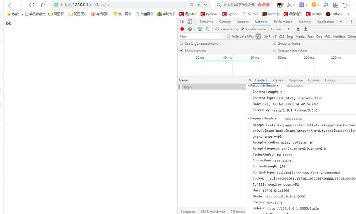This screenshot has height=214, width=356.
Task: Switch to the Performance tab
Action: (x=283, y=22)
